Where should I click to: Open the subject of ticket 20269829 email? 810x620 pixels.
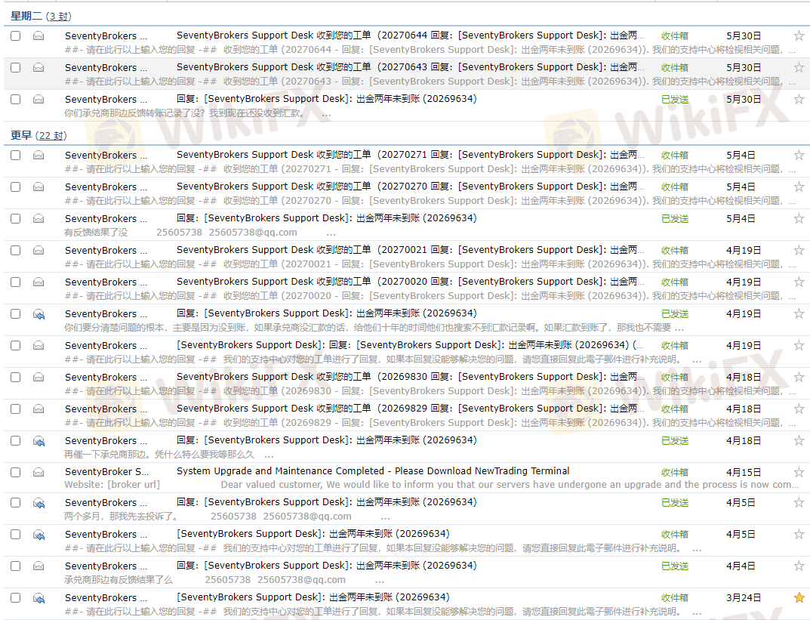coord(411,409)
